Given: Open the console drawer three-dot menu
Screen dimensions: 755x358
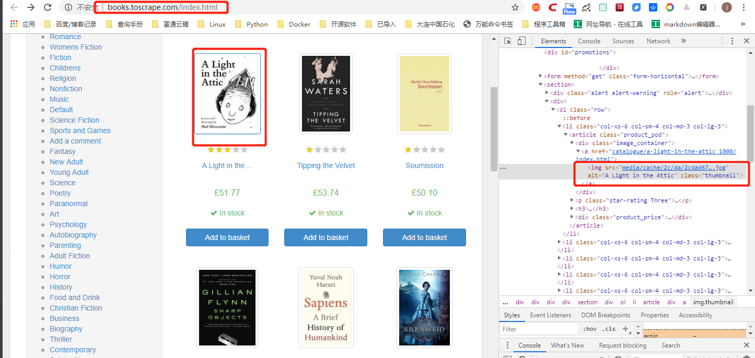Looking at the screenshot, I should coord(507,345).
